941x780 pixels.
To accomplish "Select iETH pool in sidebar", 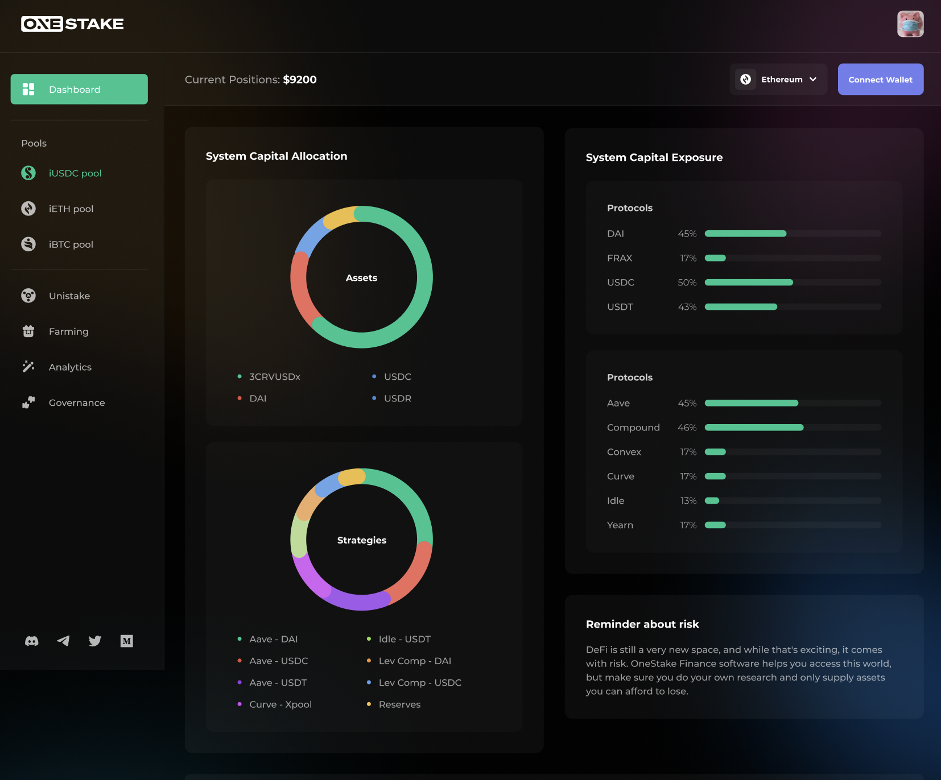I will tap(71, 209).
